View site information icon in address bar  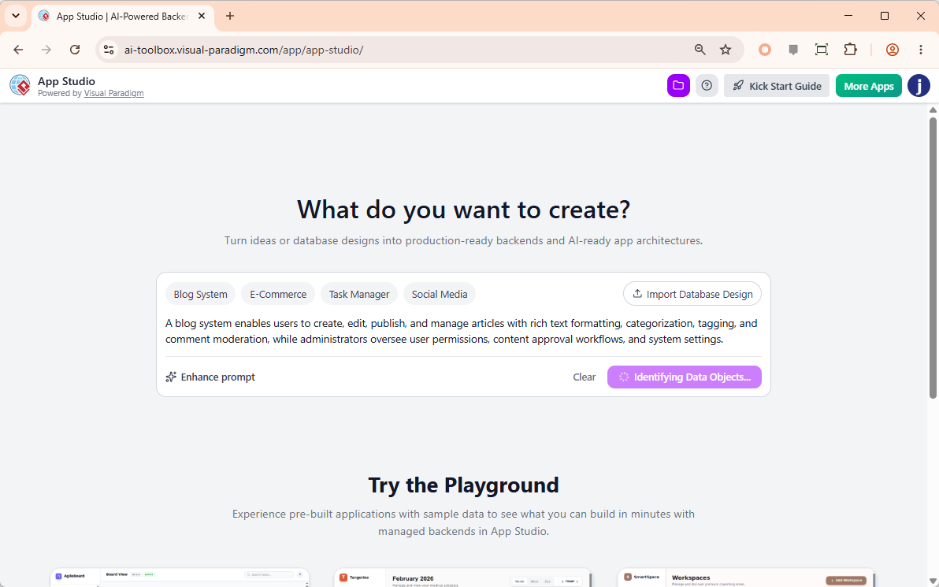click(109, 50)
